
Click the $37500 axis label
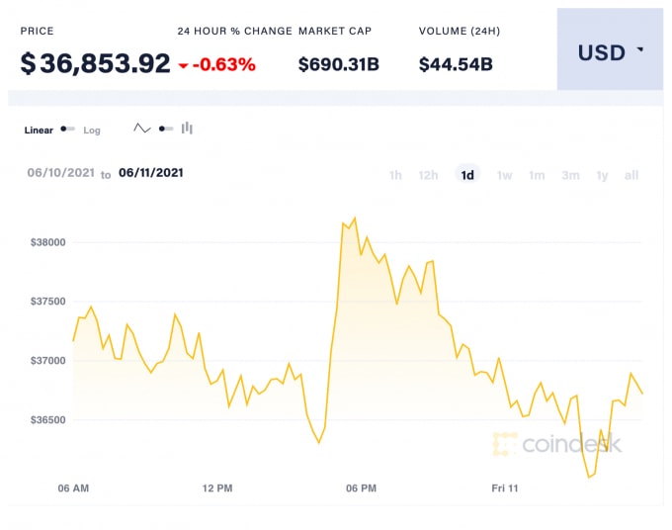[48, 302]
